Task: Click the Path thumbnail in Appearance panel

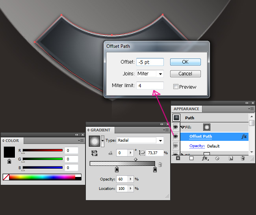Action: [176, 118]
